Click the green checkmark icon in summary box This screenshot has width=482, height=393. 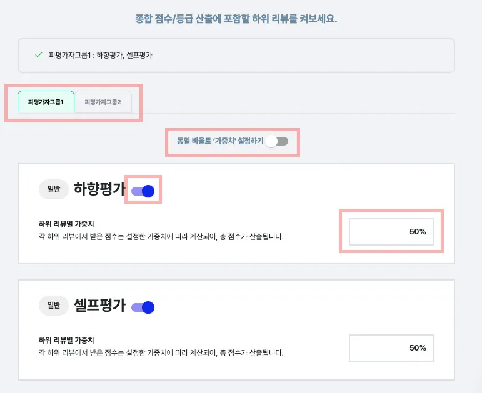click(x=39, y=55)
